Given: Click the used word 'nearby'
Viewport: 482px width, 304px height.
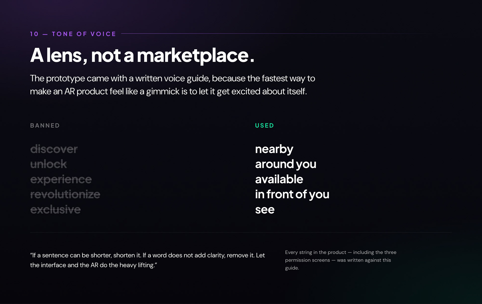Looking at the screenshot, I should click(274, 149).
